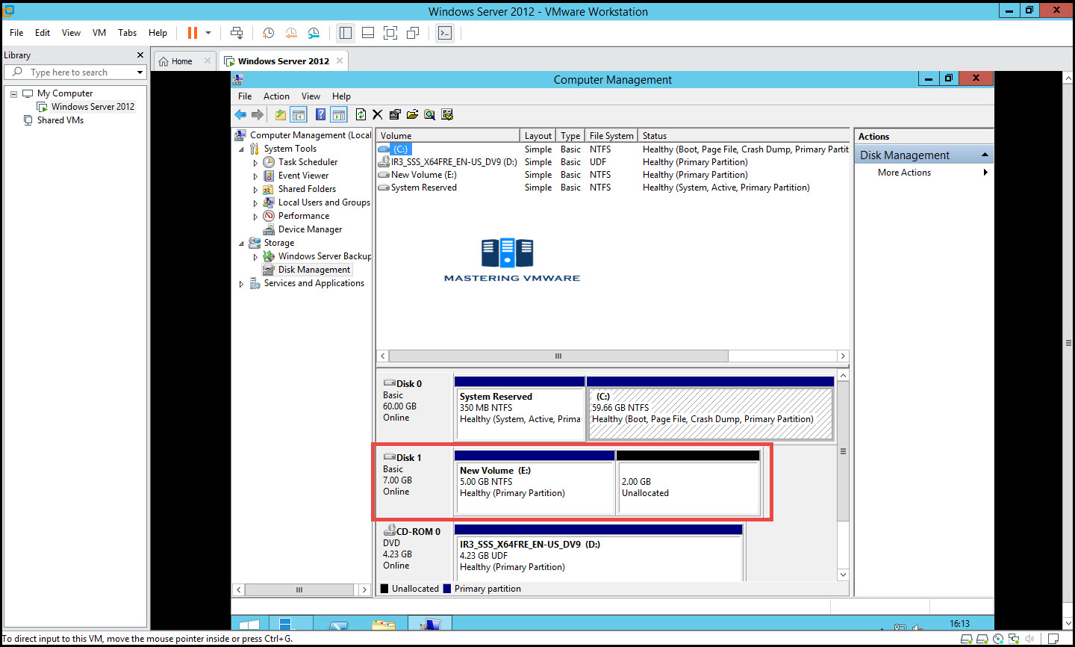Select the New Volume (E:) list row
This screenshot has width=1075, height=647.
pyautogui.click(x=612, y=175)
